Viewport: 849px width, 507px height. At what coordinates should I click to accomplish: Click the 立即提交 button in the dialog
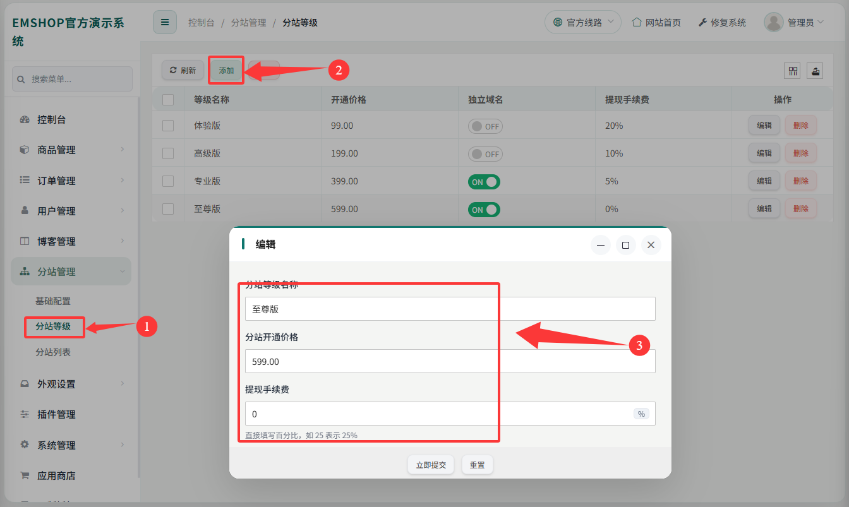click(430, 465)
